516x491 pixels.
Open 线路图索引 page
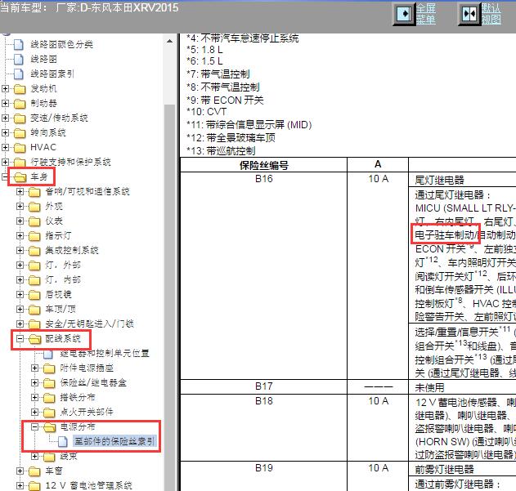pos(52,74)
